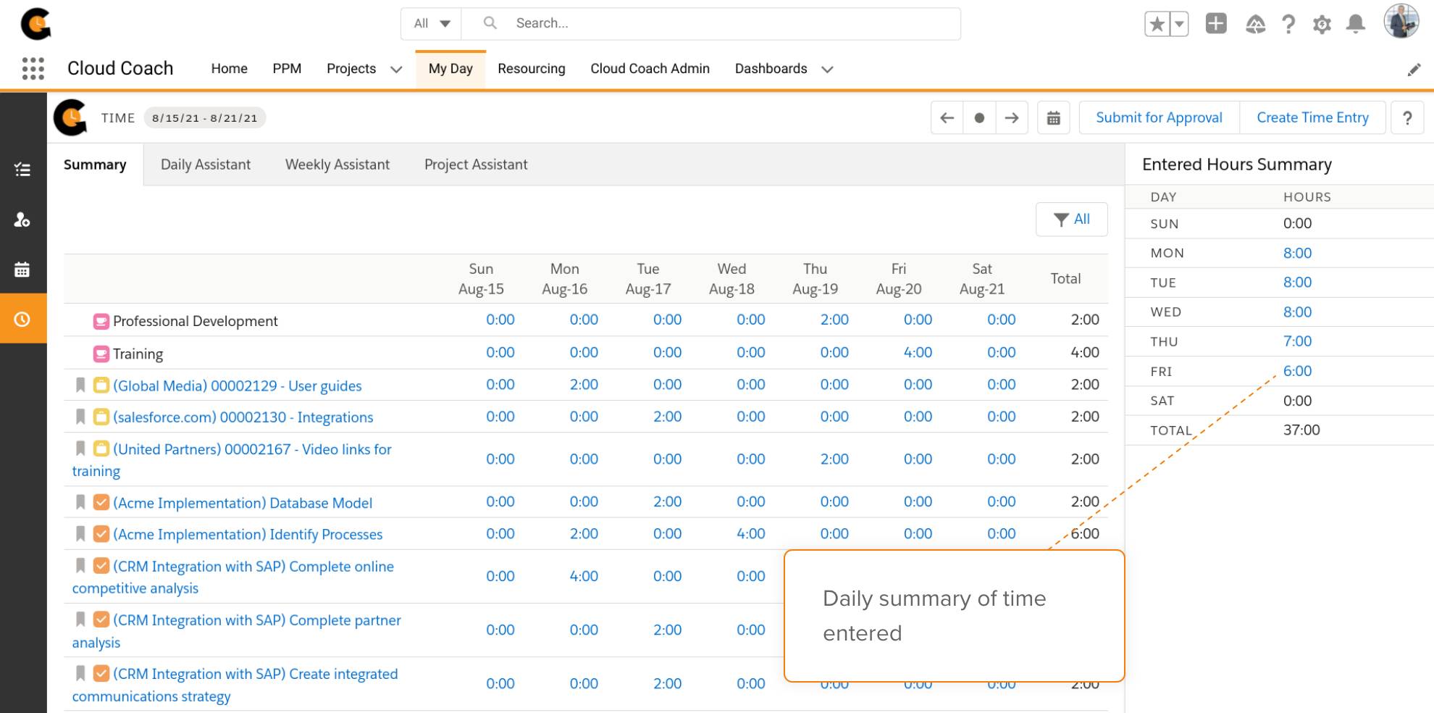Toggle bookmark on Complete online competitive analysis row
The width and height of the screenshot is (1434, 713).
pos(80,566)
